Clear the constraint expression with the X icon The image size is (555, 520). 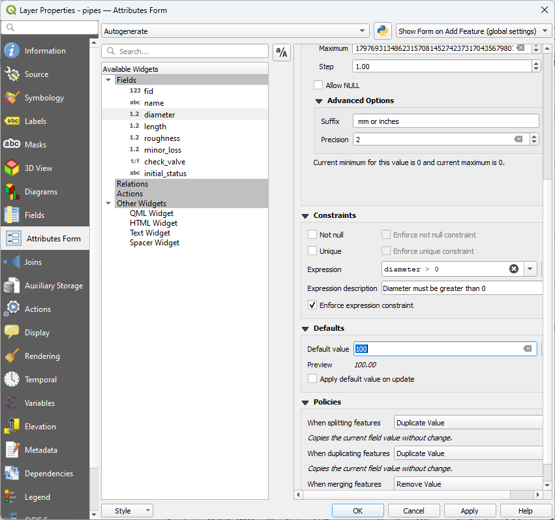click(x=514, y=269)
